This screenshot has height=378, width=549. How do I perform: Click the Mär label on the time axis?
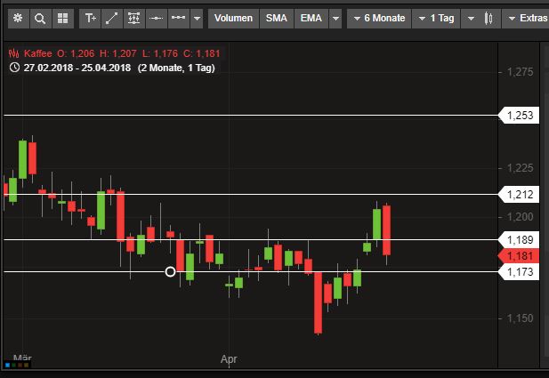[x=22, y=358]
